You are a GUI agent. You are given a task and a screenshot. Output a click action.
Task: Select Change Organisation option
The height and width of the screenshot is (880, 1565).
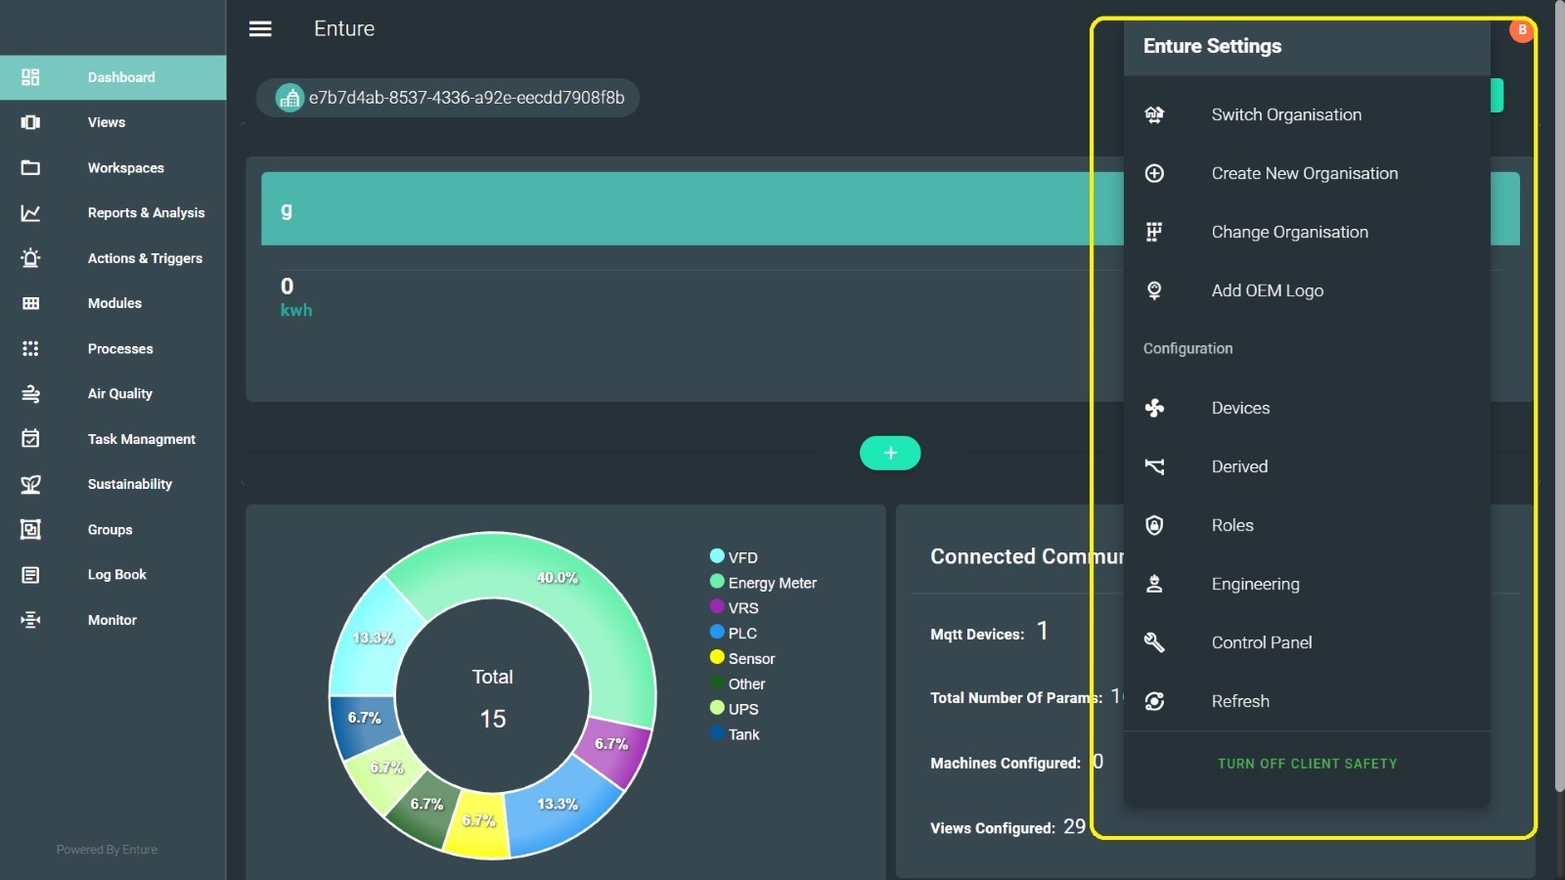point(1289,232)
